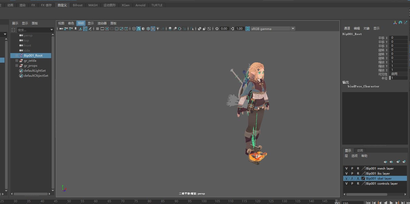Toggle R display type of Bip001 controls layer
This screenshot has width=410, height=204.
[x=358, y=184]
